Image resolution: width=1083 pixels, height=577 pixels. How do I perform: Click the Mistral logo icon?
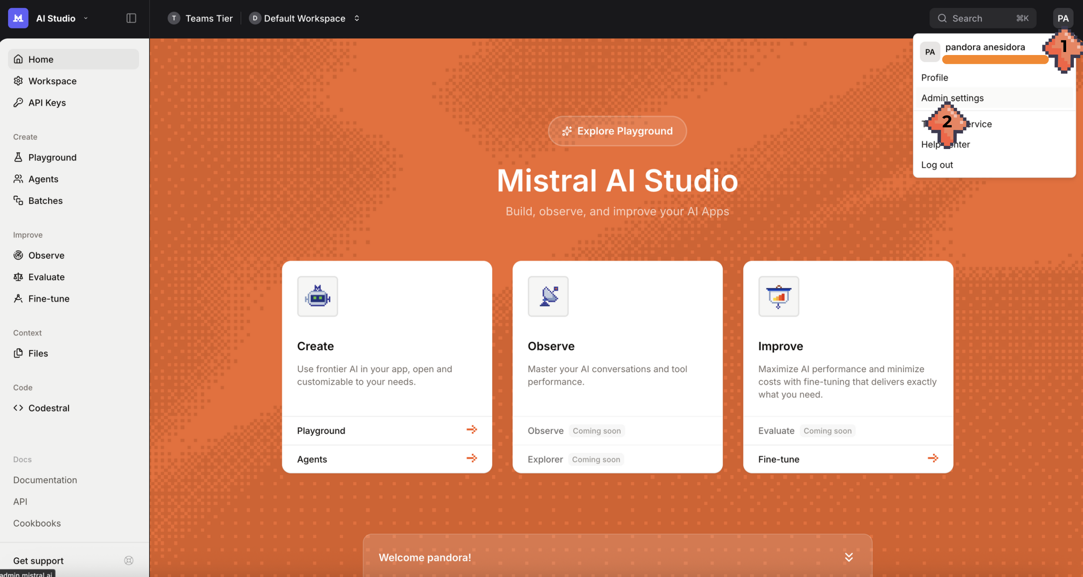coord(18,18)
